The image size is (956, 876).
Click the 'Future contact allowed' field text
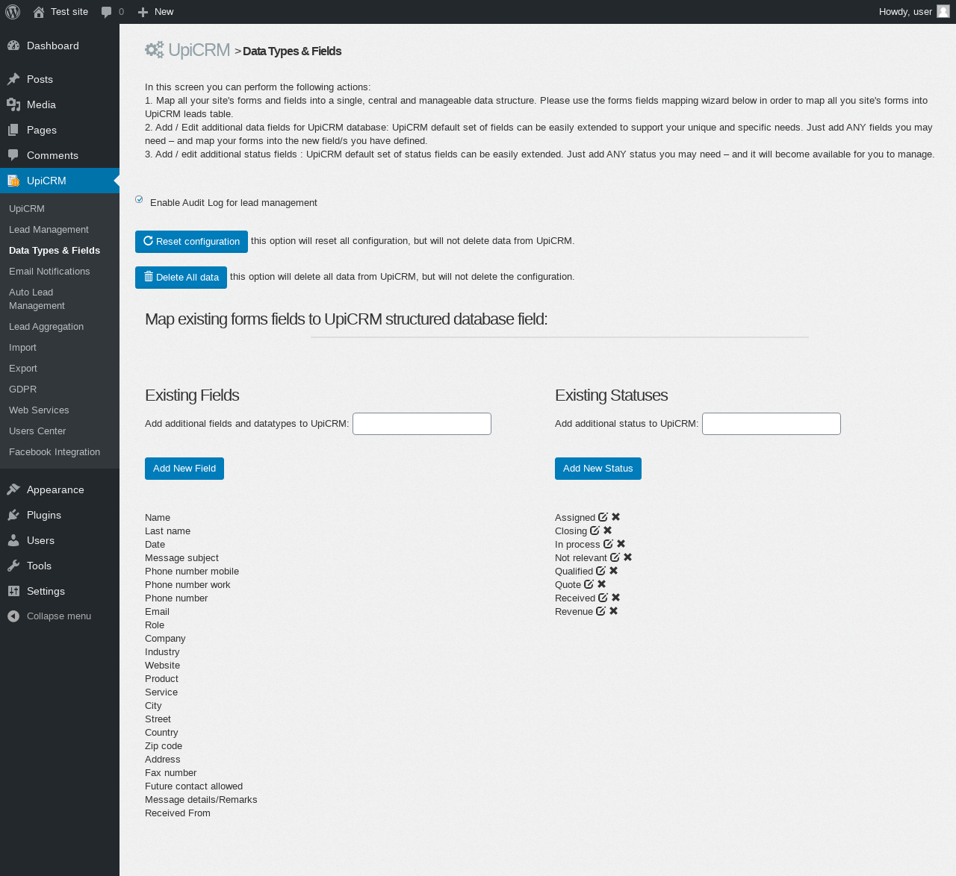(193, 786)
